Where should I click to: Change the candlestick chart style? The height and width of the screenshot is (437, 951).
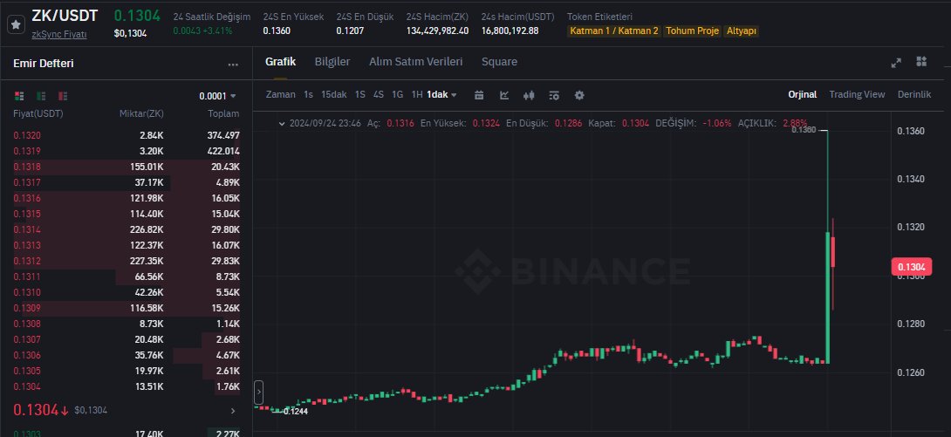[x=529, y=94]
